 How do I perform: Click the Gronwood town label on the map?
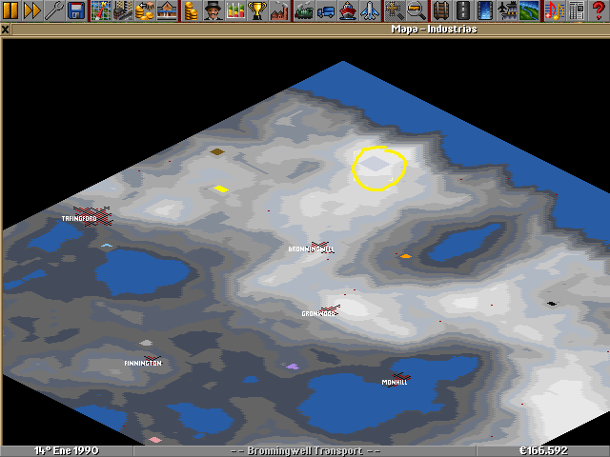[x=319, y=313]
